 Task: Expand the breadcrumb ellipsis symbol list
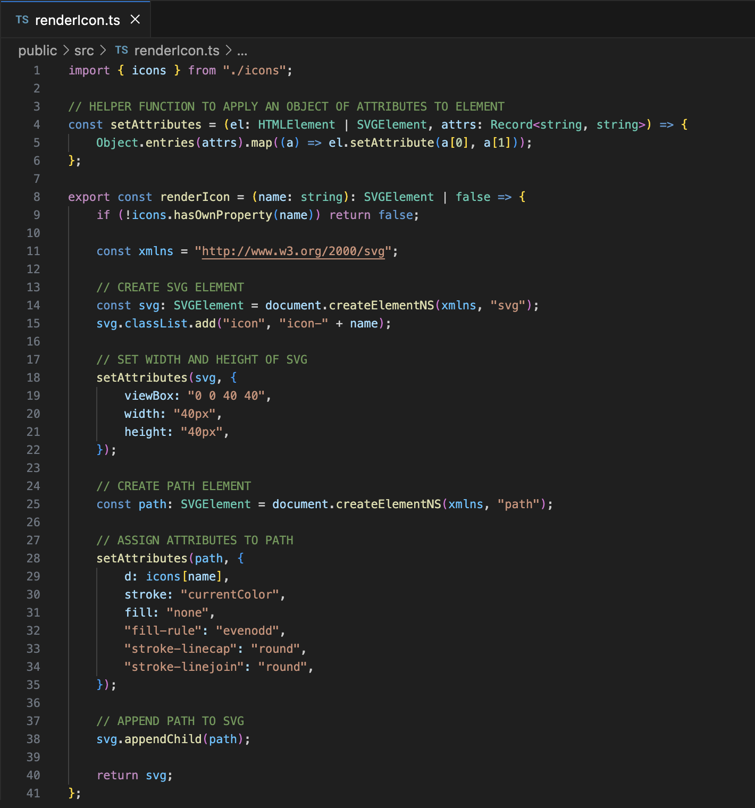pos(242,52)
